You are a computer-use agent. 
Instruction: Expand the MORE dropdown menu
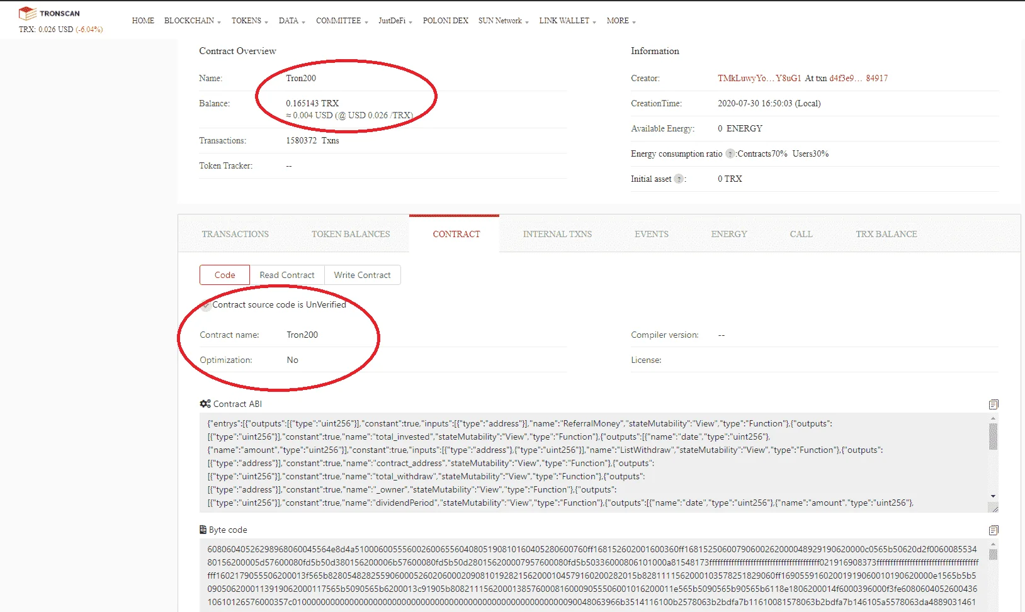pos(621,21)
